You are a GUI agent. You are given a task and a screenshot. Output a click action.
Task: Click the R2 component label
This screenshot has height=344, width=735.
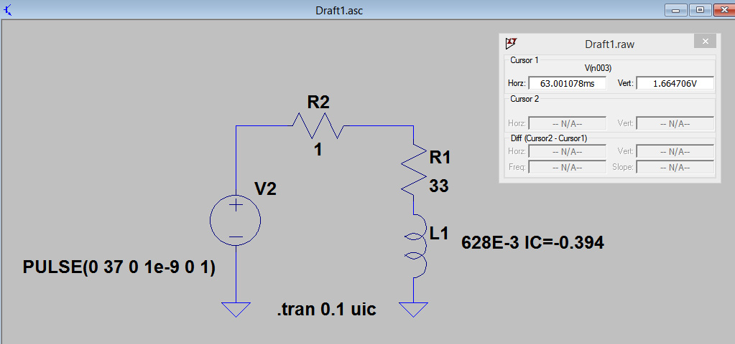click(318, 102)
